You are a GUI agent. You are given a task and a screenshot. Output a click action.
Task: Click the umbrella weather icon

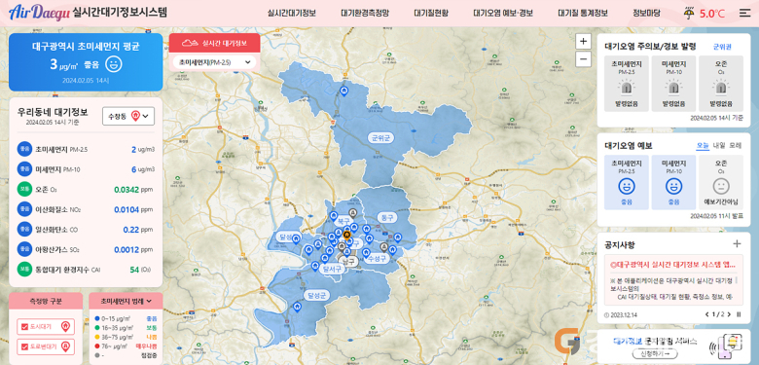688,13
